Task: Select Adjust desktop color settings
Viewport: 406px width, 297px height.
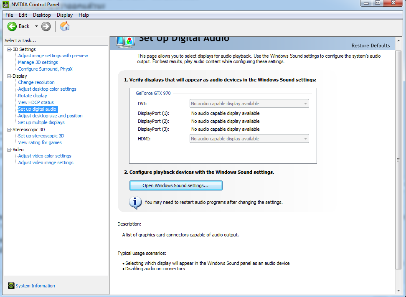Action: tap(47, 89)
